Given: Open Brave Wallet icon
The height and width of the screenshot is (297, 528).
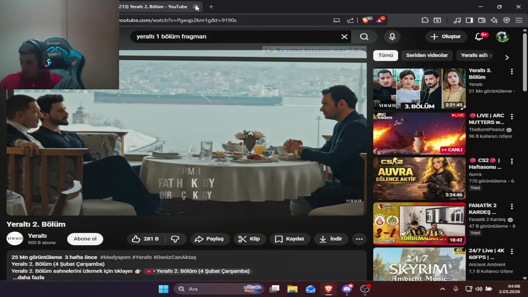Looking at the screenshot, I should [481, 20].
